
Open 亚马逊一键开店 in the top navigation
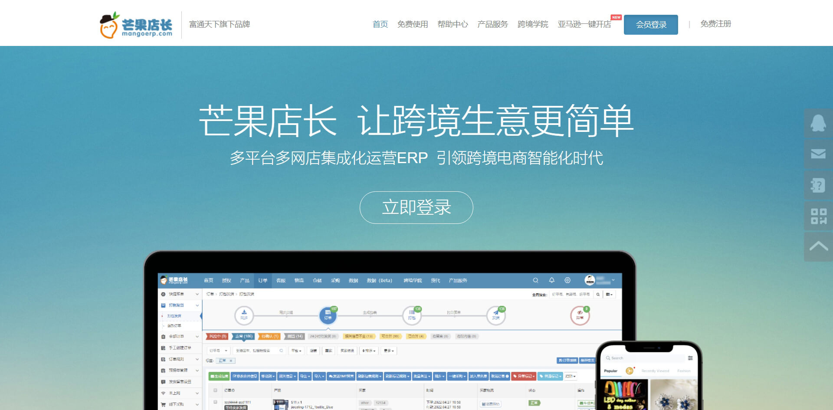(x=584, y=24)
